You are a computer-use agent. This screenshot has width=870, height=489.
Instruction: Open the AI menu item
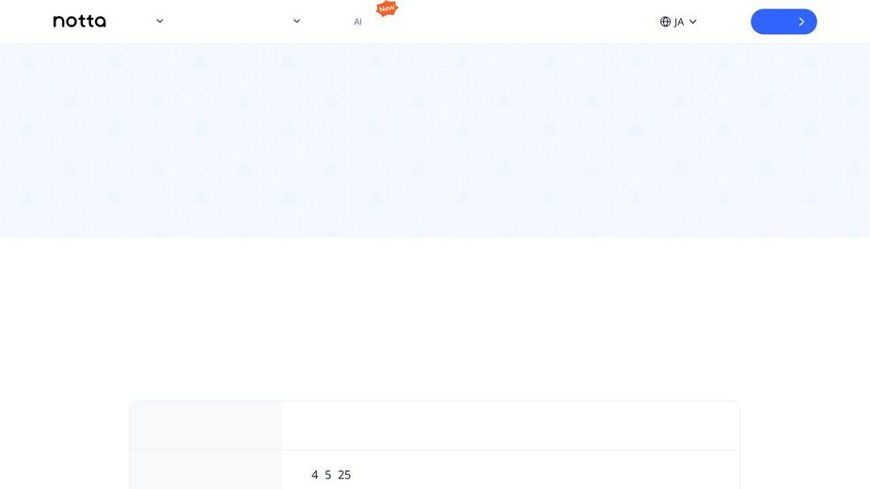point(358,22)
